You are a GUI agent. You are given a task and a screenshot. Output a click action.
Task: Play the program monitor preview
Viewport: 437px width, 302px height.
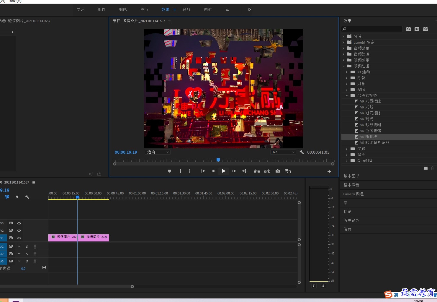tap(224, 171)
